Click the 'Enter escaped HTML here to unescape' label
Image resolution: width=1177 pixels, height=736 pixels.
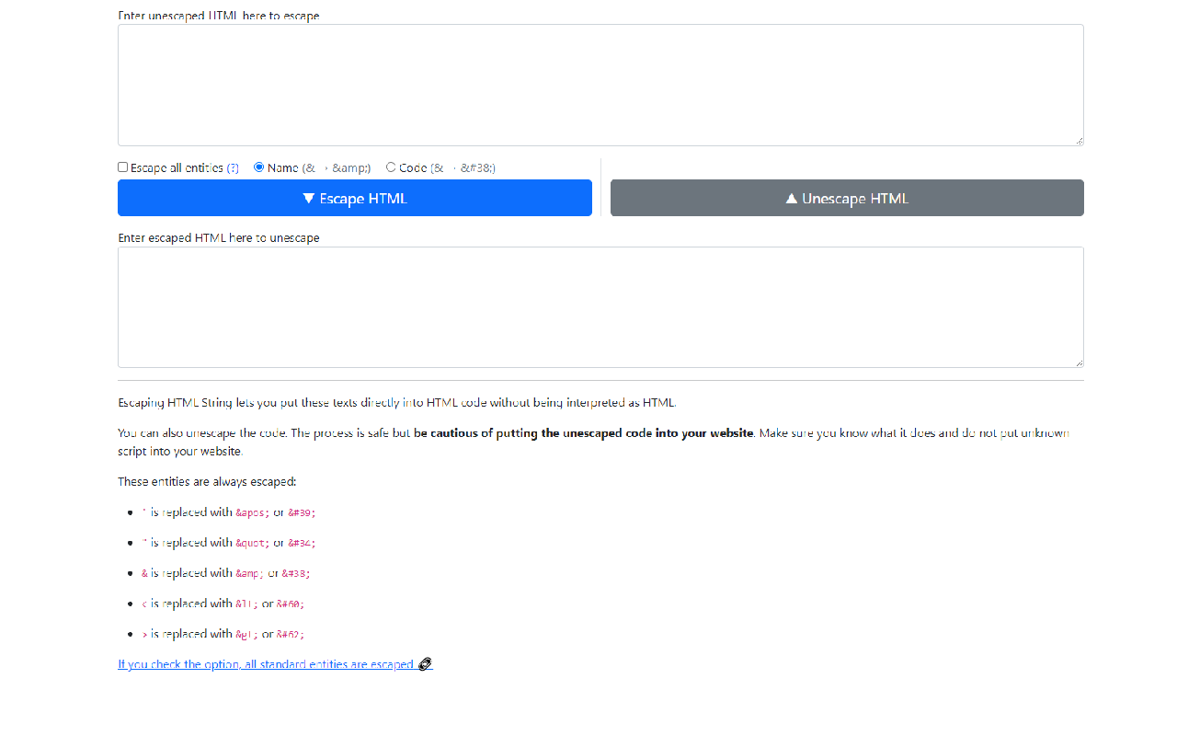219,238
